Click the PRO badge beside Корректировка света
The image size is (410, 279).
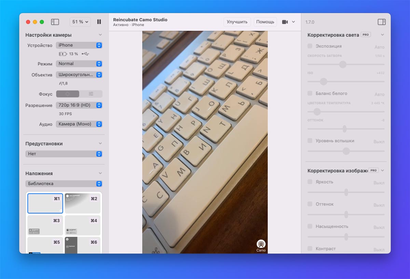pos(366,35)
